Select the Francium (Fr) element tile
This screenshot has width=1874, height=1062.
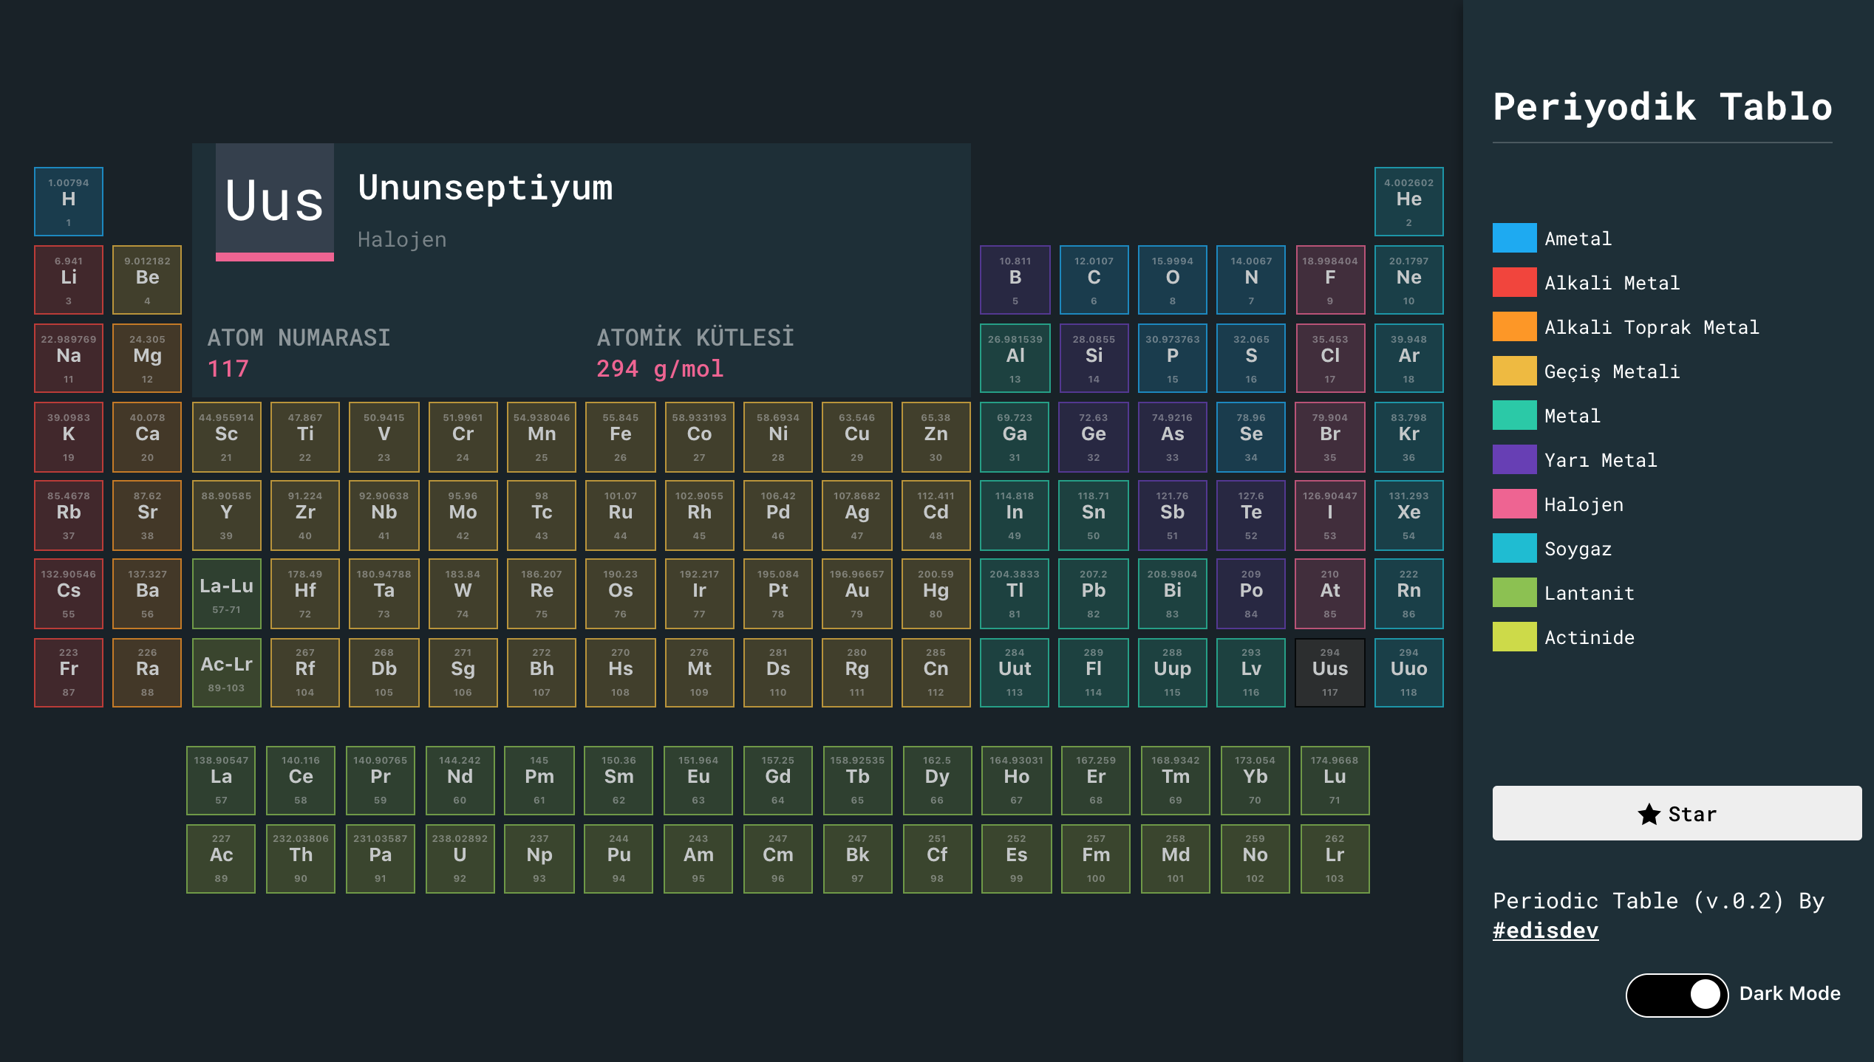click(x=69, y=672)
